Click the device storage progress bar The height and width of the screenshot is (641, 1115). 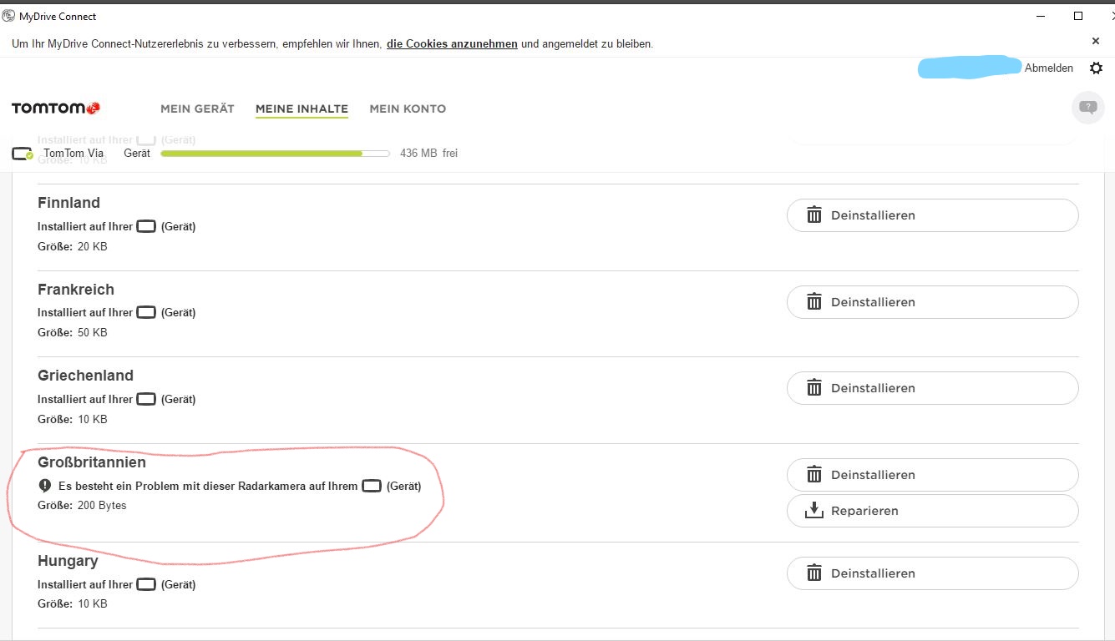[x=275, y=154]
